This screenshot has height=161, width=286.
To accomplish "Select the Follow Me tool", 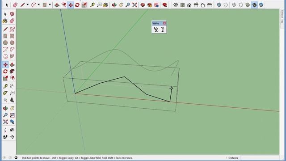I will click(x=12, y=72).
